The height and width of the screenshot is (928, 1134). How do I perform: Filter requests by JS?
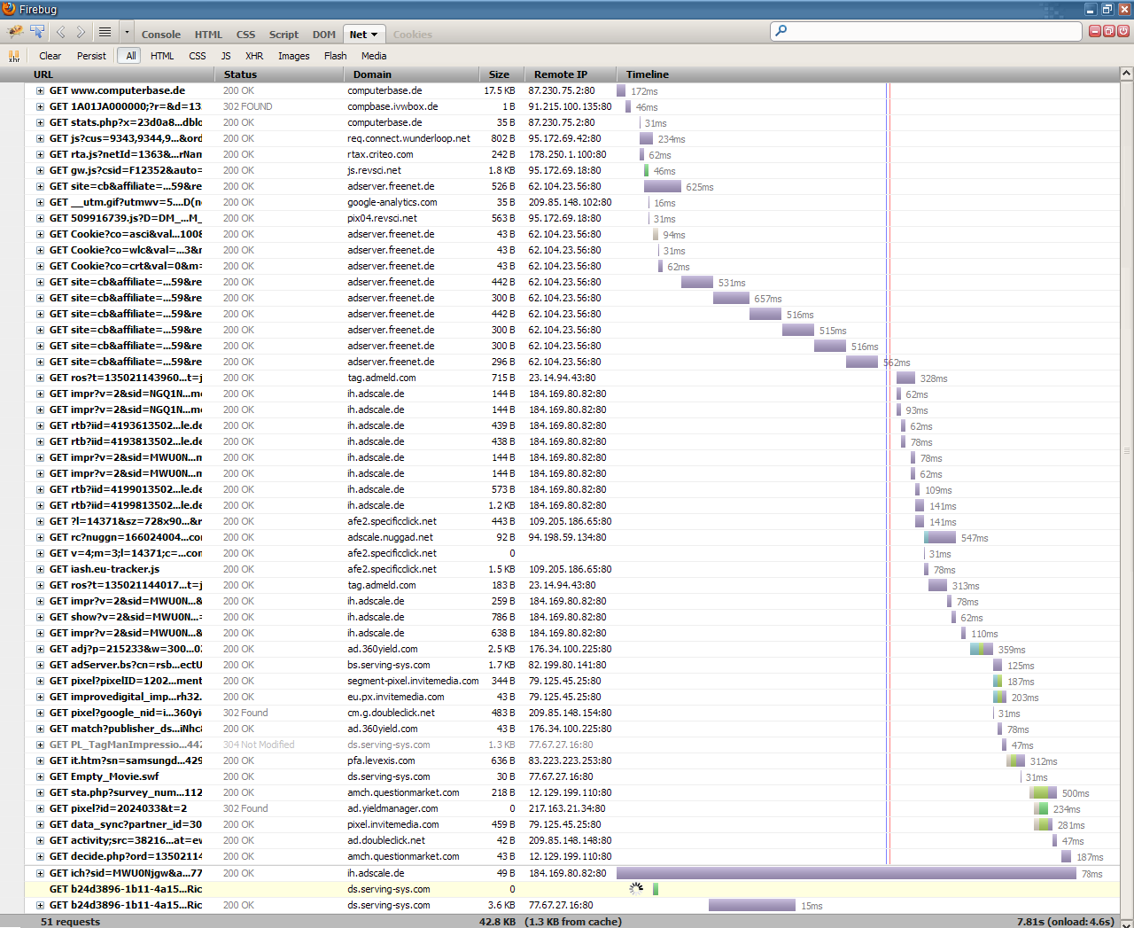pos(226,56)
